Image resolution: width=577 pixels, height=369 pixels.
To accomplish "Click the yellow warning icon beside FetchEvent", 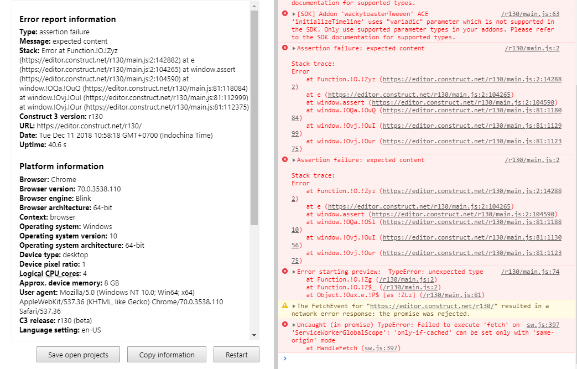I will click(x=285, y=306).
